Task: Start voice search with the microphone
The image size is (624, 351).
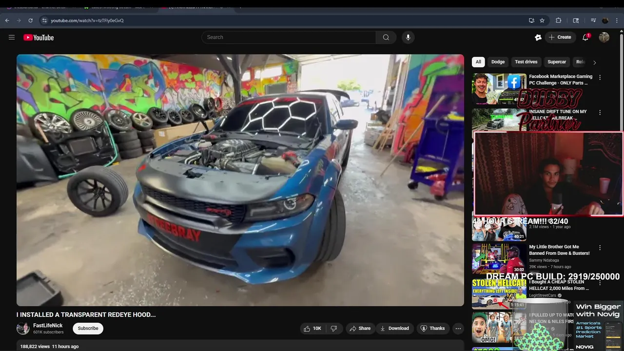Action: [x=408, y=38]
